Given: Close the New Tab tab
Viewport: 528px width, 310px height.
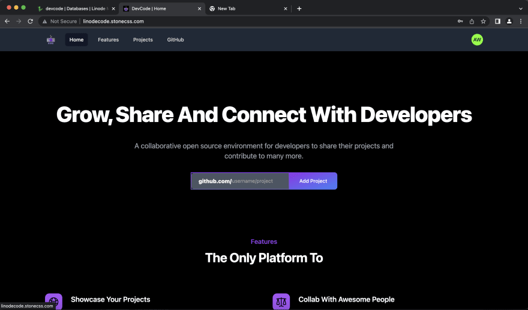Looking at the screenshot, I should (x=286, y=9).
